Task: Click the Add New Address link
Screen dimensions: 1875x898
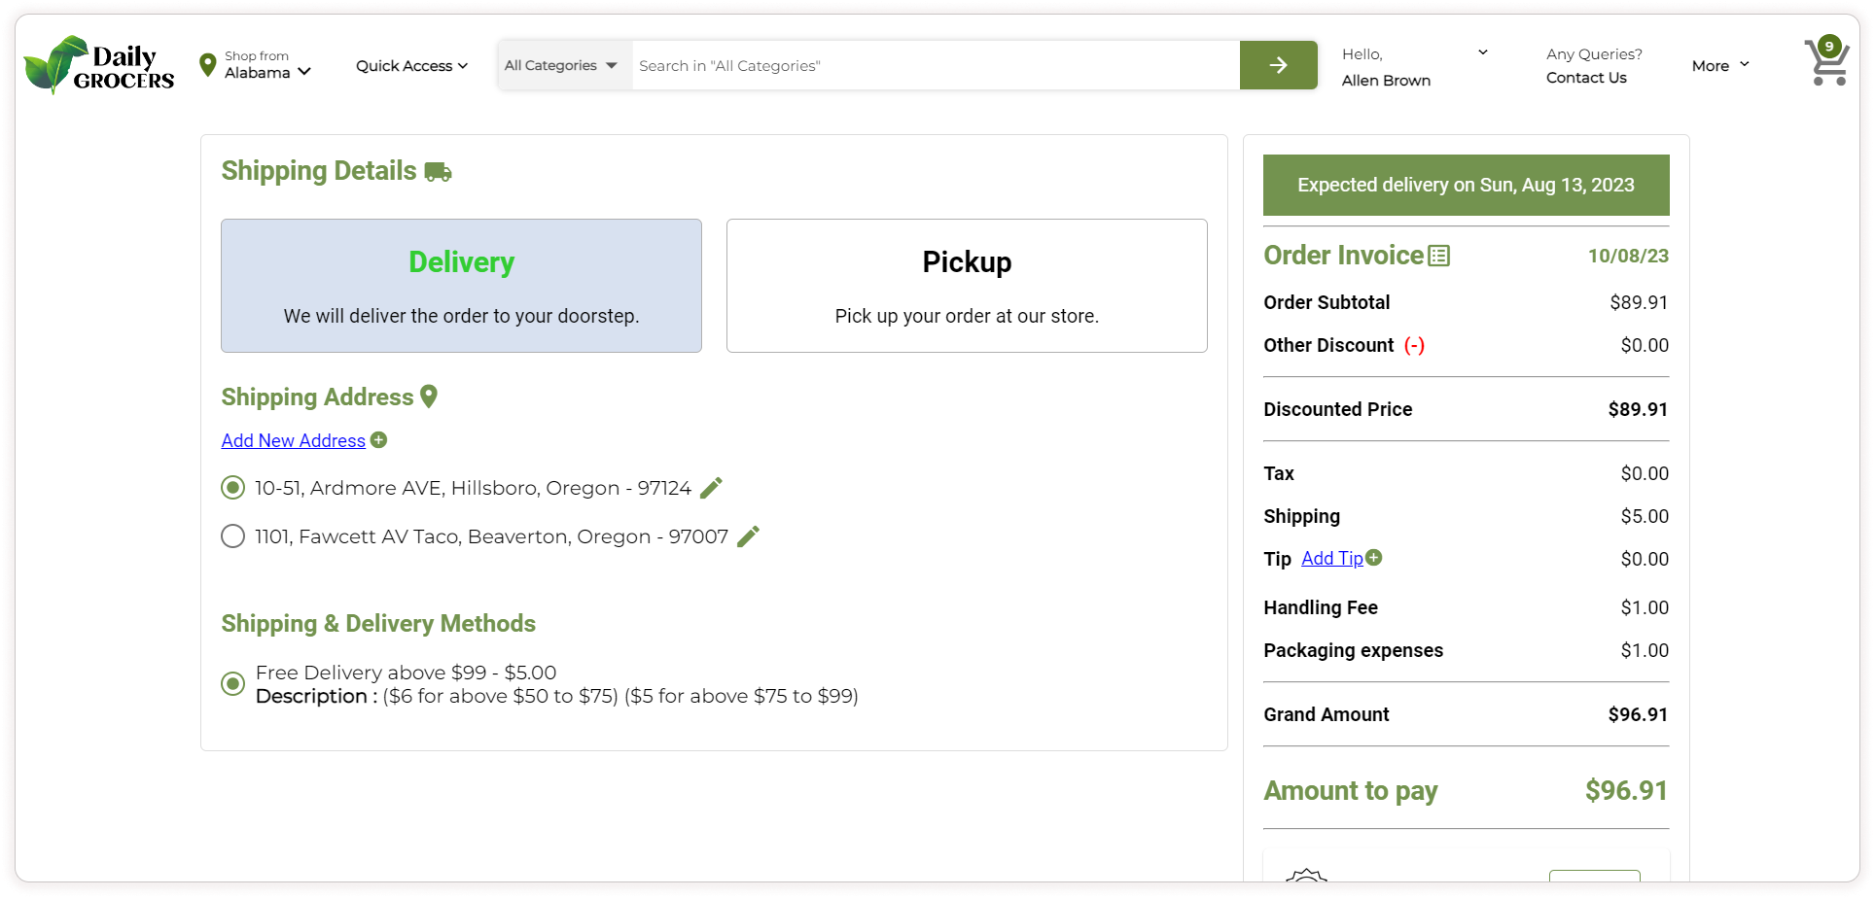Action: [x=293, y=440]
